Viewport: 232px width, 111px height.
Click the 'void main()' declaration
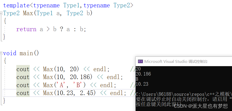point(21,53)
